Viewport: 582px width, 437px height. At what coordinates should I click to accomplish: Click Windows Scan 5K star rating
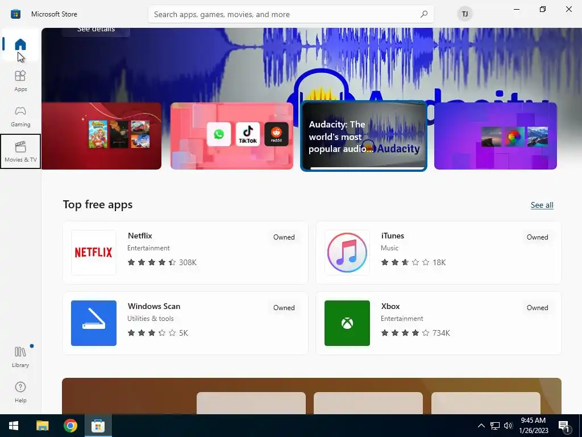coord(158,333)
